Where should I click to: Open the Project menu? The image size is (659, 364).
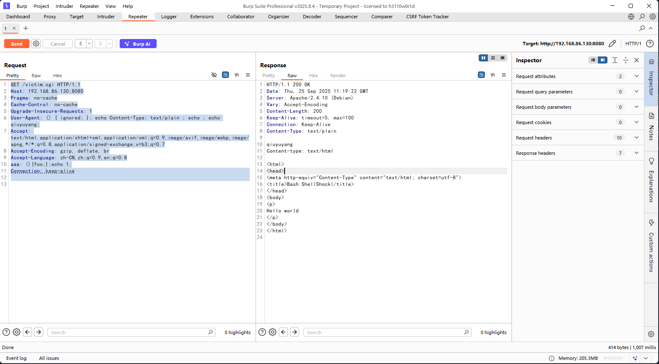click(41, 6)
